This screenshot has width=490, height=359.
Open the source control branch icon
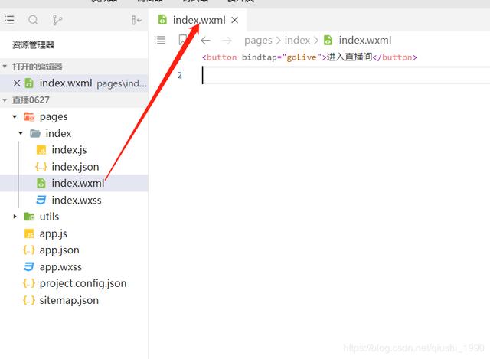[x=57, y=20]
